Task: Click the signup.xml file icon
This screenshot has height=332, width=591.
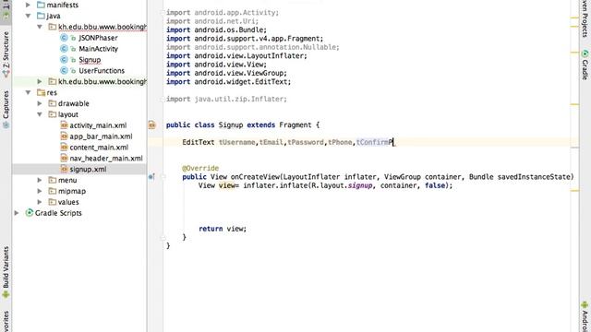Action: pyautogui.click(x=64, y=169)
